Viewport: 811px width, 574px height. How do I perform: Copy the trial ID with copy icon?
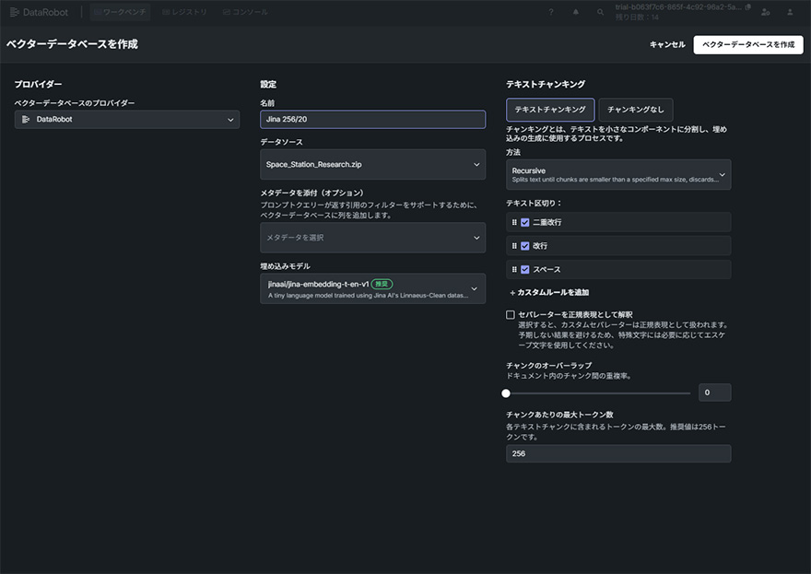pyautogui.click(x=747, y=7)
